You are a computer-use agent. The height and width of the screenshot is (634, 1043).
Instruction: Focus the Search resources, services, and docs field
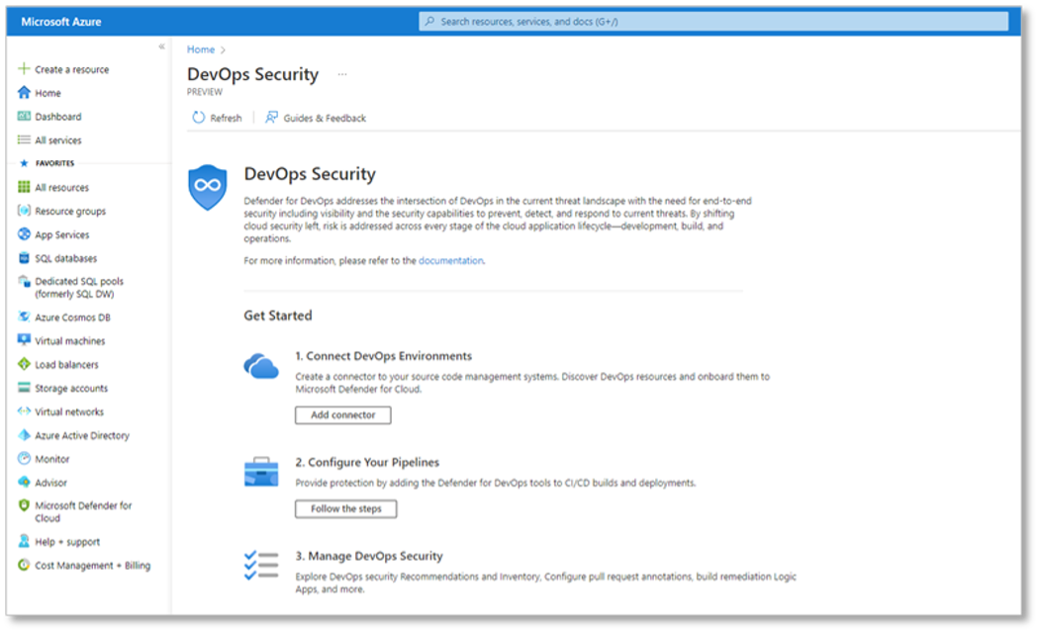pos(712,21)
